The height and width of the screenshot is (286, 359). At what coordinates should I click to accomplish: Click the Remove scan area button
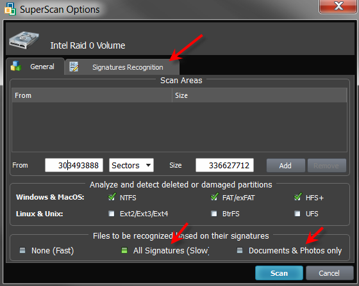pos(327,166)
